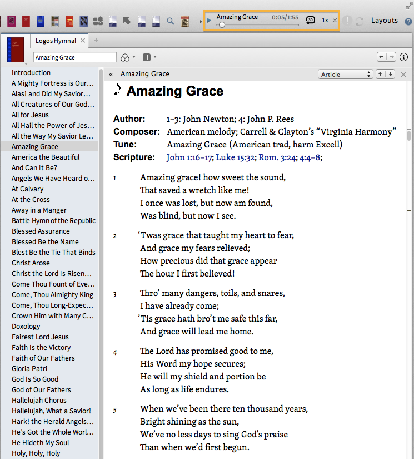
Task: Click the arrow cursor shortcut icon
Action: click(127, 21)
